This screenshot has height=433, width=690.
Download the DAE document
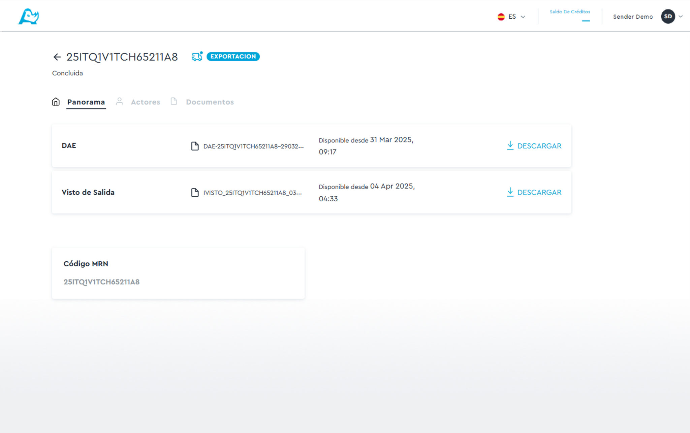pos(534,146)
